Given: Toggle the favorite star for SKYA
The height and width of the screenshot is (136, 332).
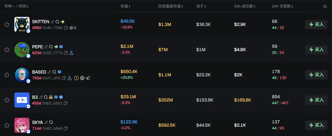Looking at the screenshot, I should point(7,125).
